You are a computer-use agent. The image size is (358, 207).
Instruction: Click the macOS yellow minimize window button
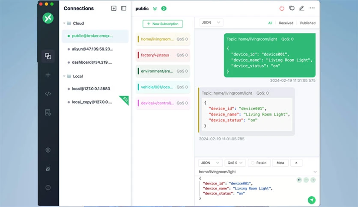tap(46, 4)
